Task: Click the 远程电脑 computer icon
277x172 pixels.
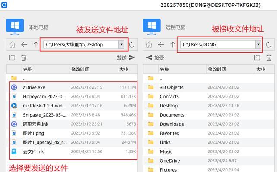Action: [152, 27]
